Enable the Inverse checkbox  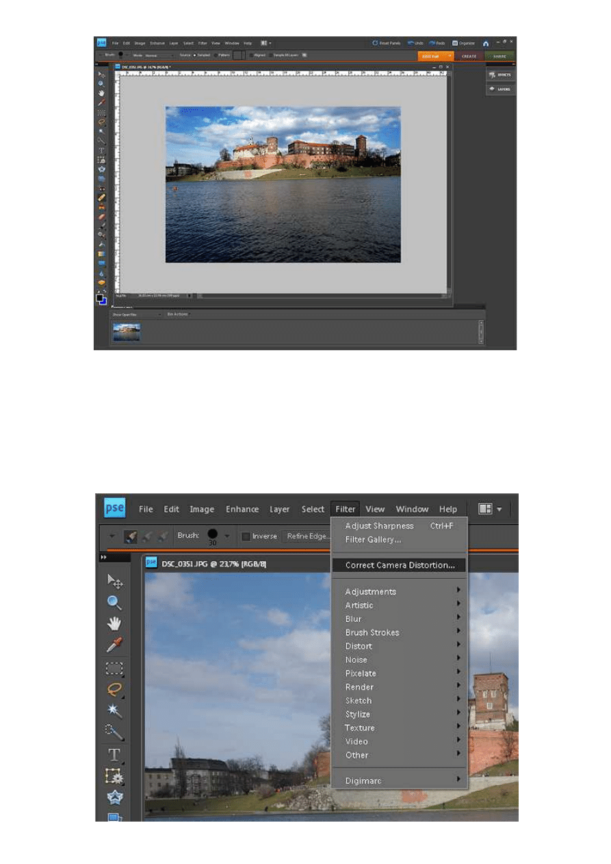click(246, 536)
